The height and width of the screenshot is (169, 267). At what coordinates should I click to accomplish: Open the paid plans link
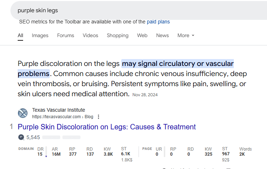(158, 22)
